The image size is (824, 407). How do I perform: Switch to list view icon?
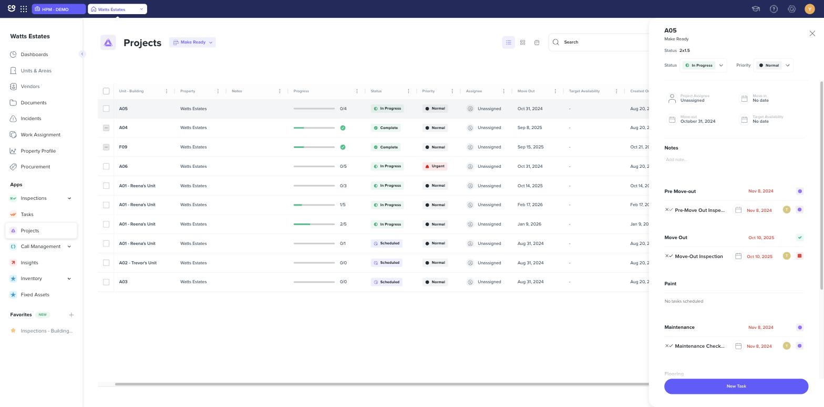(x=508, y=42)
